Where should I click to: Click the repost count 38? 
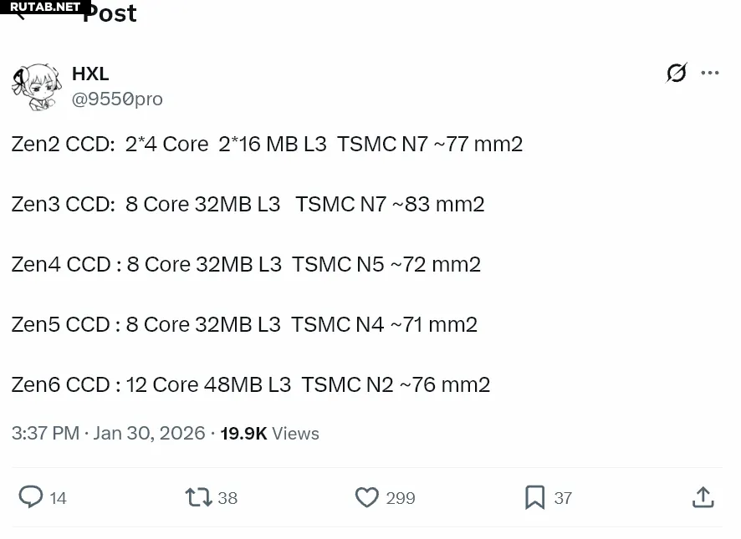(x=227, y=498)
